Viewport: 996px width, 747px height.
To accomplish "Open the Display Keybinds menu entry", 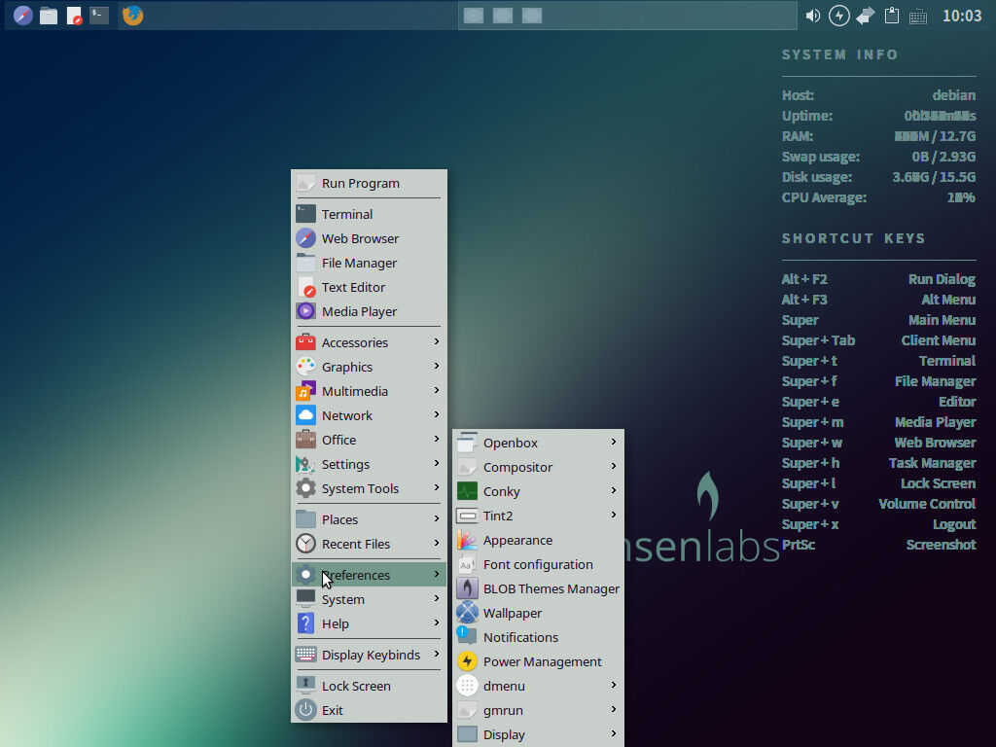I will pos(369,655).
